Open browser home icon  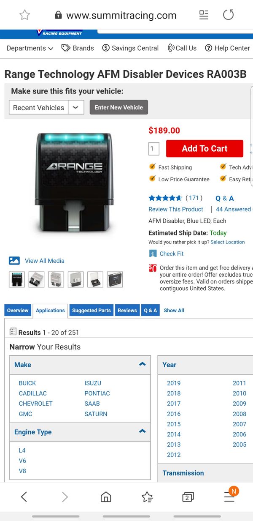click(x=106, y=497)
